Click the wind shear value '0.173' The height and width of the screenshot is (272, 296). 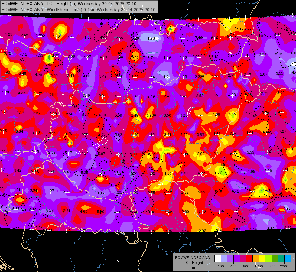tap(38, 94)
